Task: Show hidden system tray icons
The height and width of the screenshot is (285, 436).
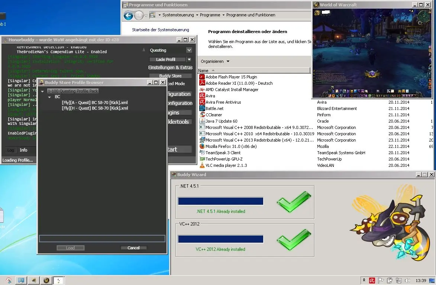Action: [x=364, y=280]
